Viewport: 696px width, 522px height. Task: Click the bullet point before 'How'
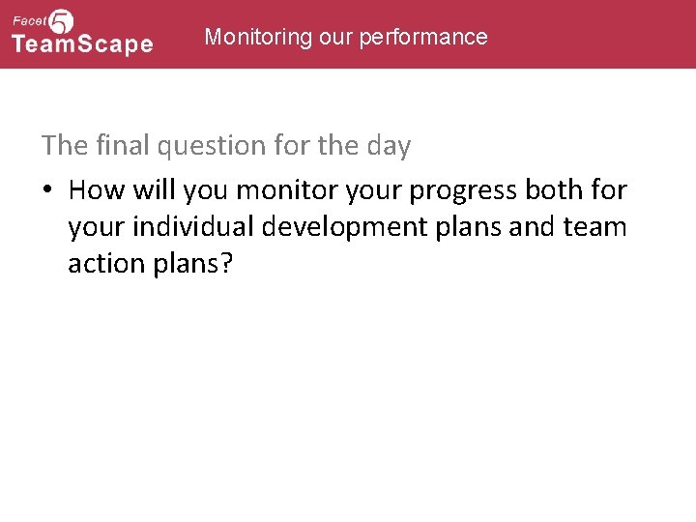click(x=47, y=190)
